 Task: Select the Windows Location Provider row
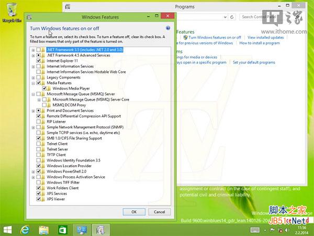click(x=69, y=166)
